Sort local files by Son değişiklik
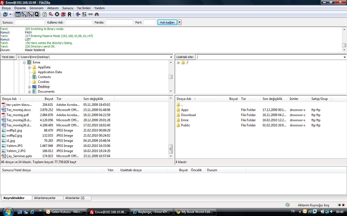347x216 pixels. pos(93,99)
